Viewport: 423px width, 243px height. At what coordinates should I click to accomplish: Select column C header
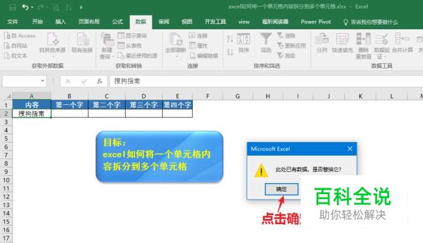click(107, 96)
